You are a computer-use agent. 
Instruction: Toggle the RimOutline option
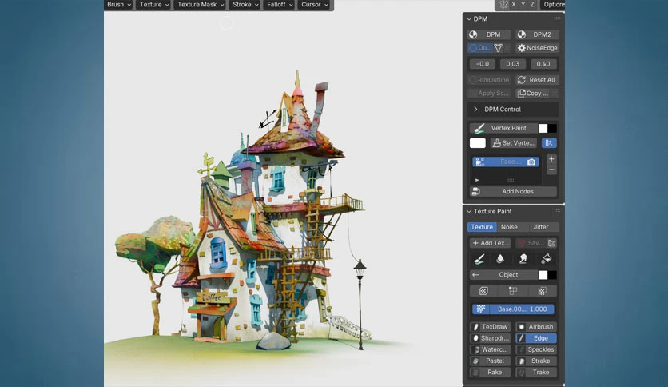click(489, 80)
